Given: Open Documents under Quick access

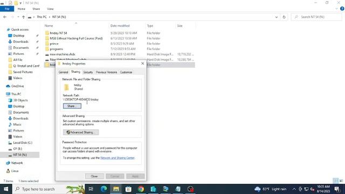Looking at the screenshot, I should pyautogui.click(x=21, y=48).
